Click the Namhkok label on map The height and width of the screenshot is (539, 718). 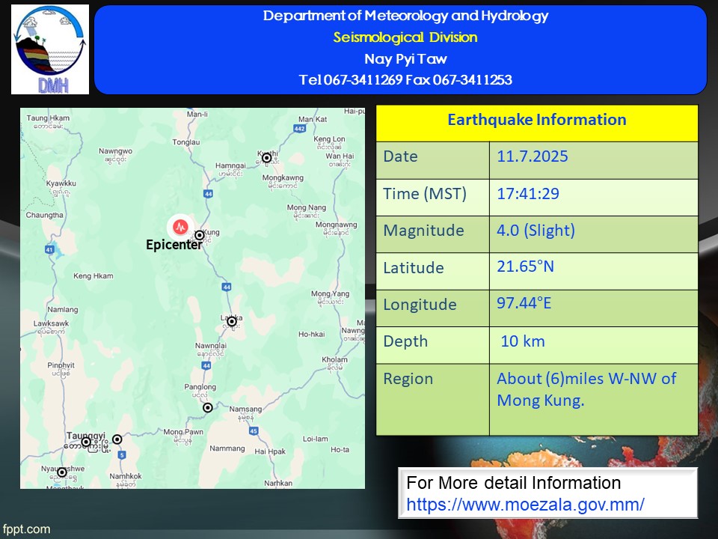tap(126, 477)
